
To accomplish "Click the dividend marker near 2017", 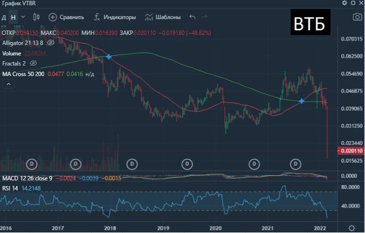I will point(75,164).
